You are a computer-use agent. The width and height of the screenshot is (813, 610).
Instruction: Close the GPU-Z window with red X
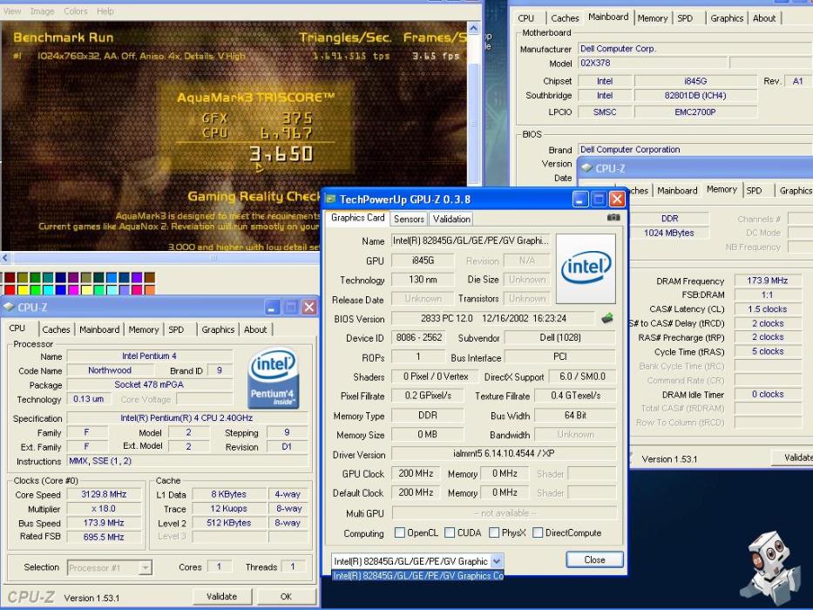click(616, 200)
